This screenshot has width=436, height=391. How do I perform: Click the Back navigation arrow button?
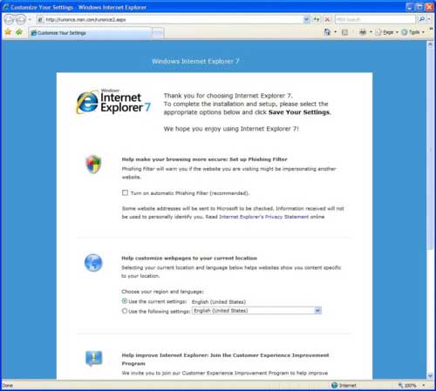pyautogui.click(x=9, y=19)
